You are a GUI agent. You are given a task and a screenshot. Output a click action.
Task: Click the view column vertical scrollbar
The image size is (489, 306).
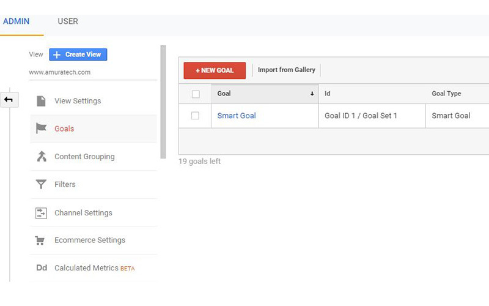tap(163, 102)
